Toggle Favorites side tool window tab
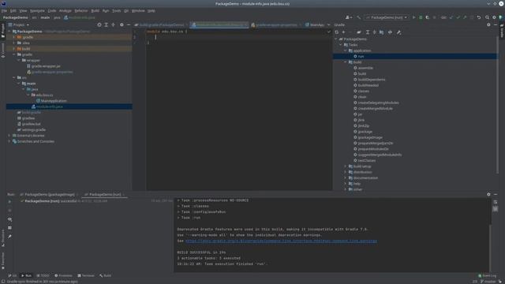The height and width of the screenshot is (284, 505). click(x=3, y=261)
